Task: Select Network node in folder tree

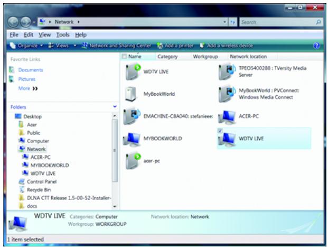Action: pos(36,149)
